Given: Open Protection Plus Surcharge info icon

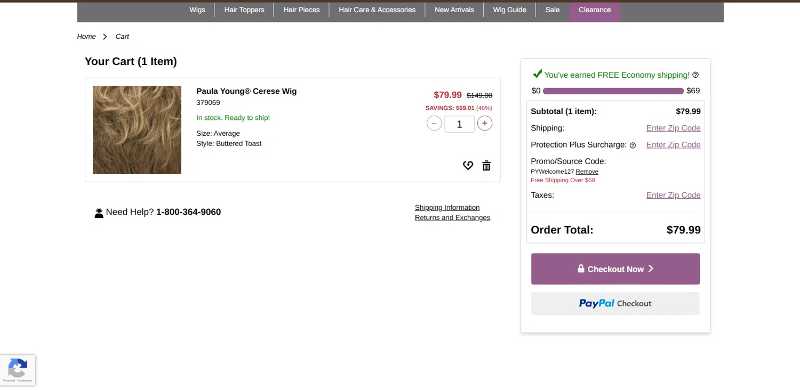Looking at the screenshot, I should coord(633,145).
